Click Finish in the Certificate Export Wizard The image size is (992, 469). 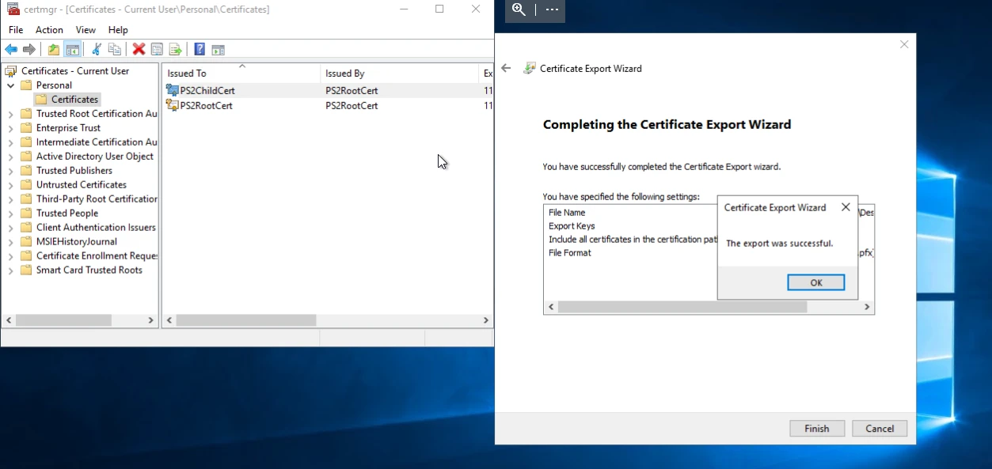pyautogui.click(x=816, y=428)
